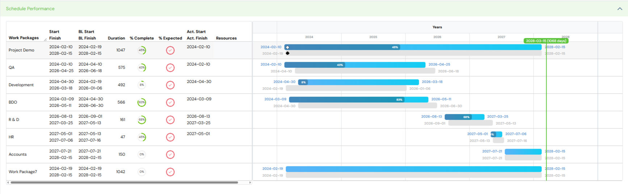Click the 68% progress ring for R & D
Screen dimensions: 628x194
142,120
